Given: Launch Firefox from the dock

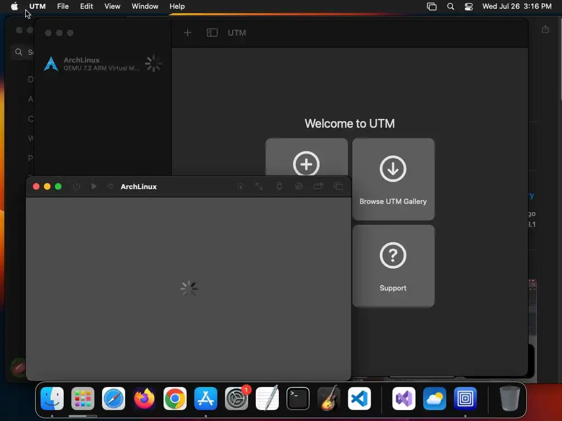Looking at the screenshot, I should (144, 399).
